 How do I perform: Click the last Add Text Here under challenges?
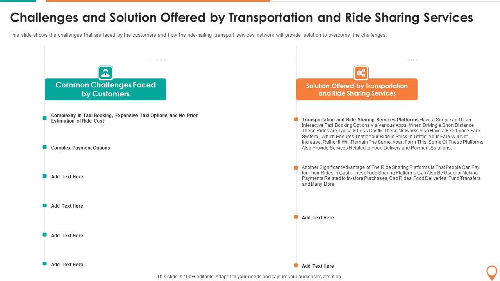click(x=67, y=265)
